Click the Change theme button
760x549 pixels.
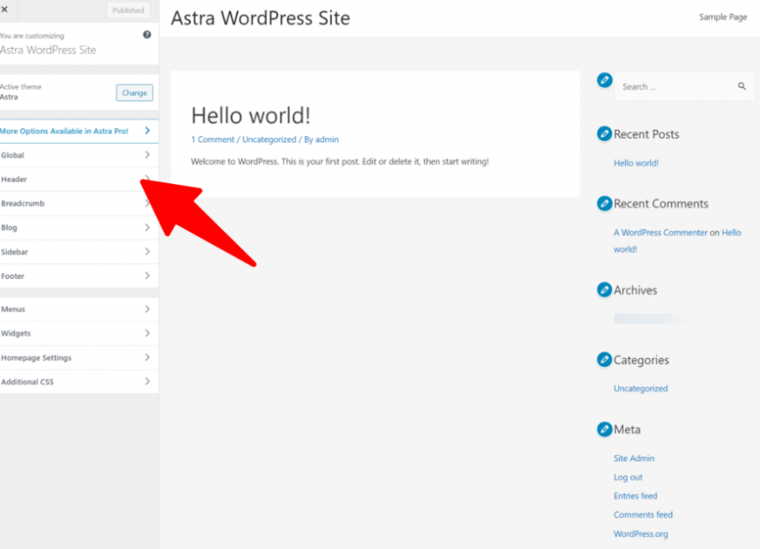point(134,93)
